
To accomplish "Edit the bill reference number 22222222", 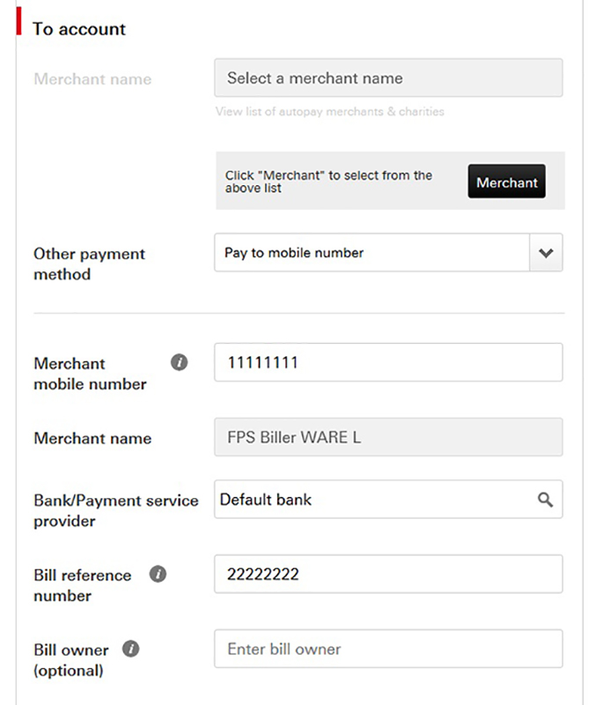I will (389, 574).
